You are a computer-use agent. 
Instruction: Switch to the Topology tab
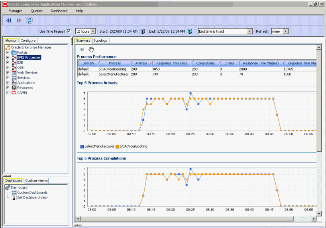[100, 41]
